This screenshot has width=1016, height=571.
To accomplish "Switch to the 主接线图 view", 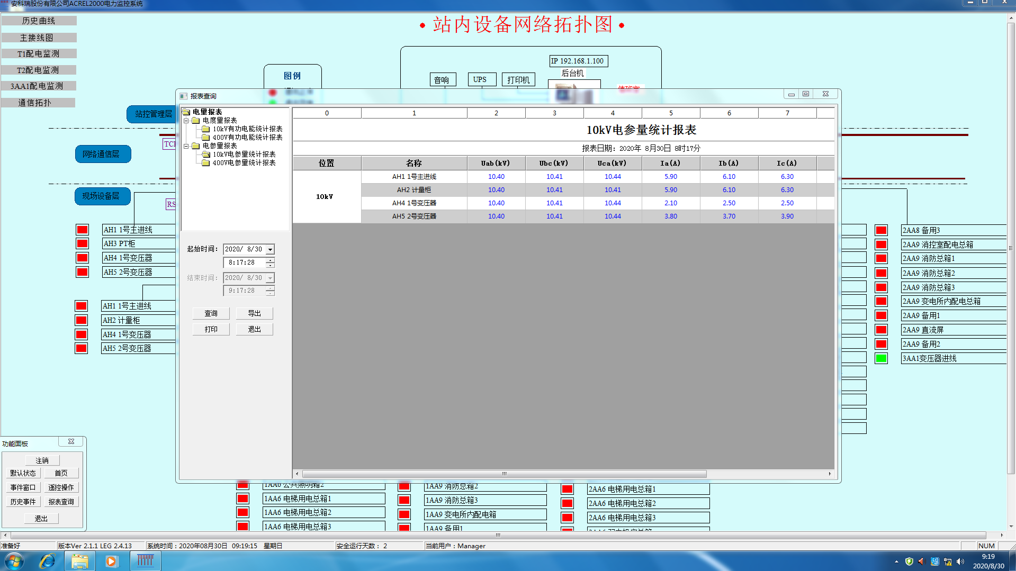I will [39, 38].
